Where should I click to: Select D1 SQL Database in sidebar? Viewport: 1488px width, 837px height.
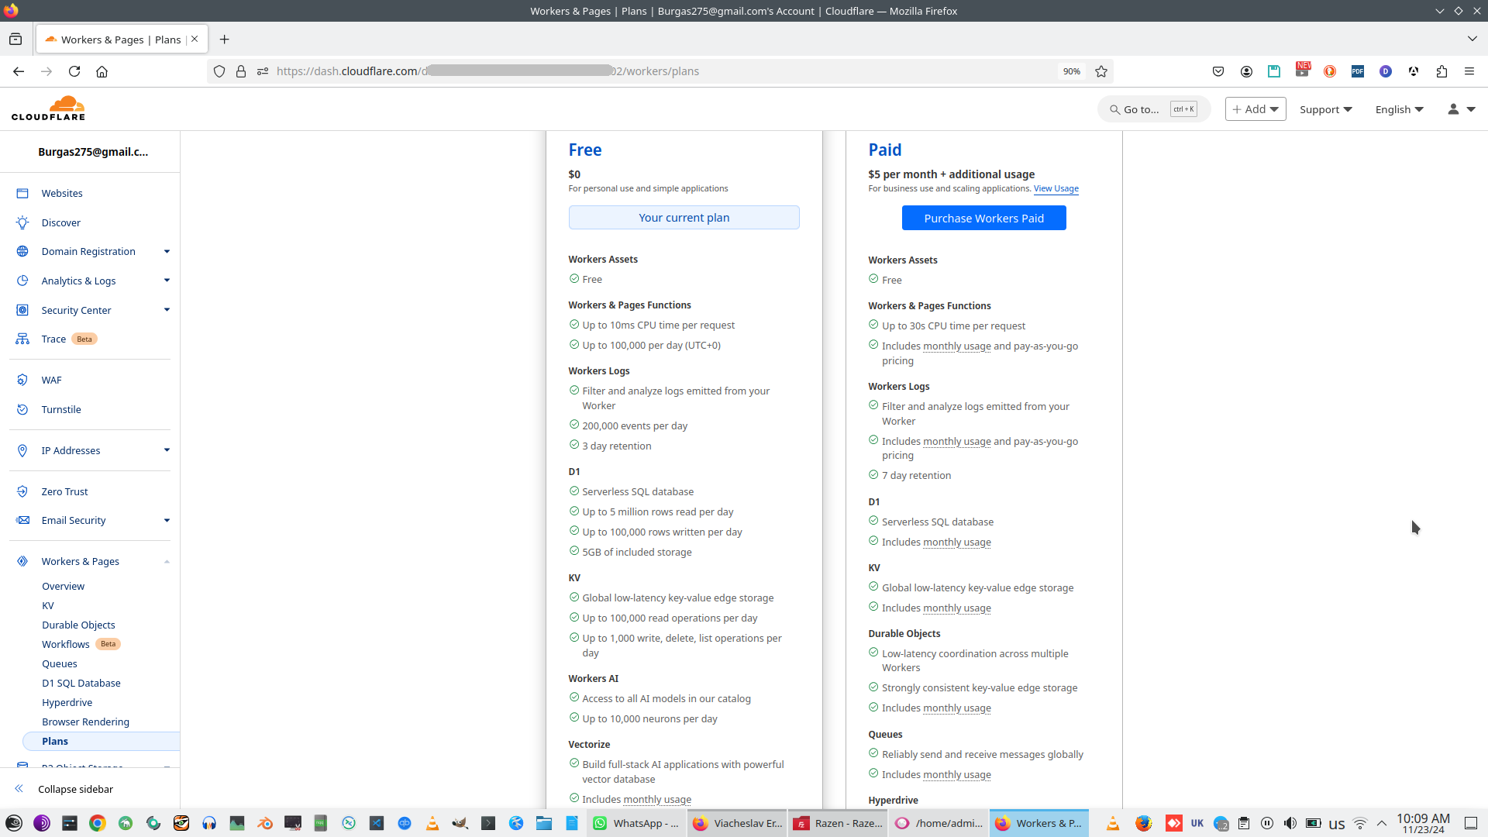click(x=81, y=683)
